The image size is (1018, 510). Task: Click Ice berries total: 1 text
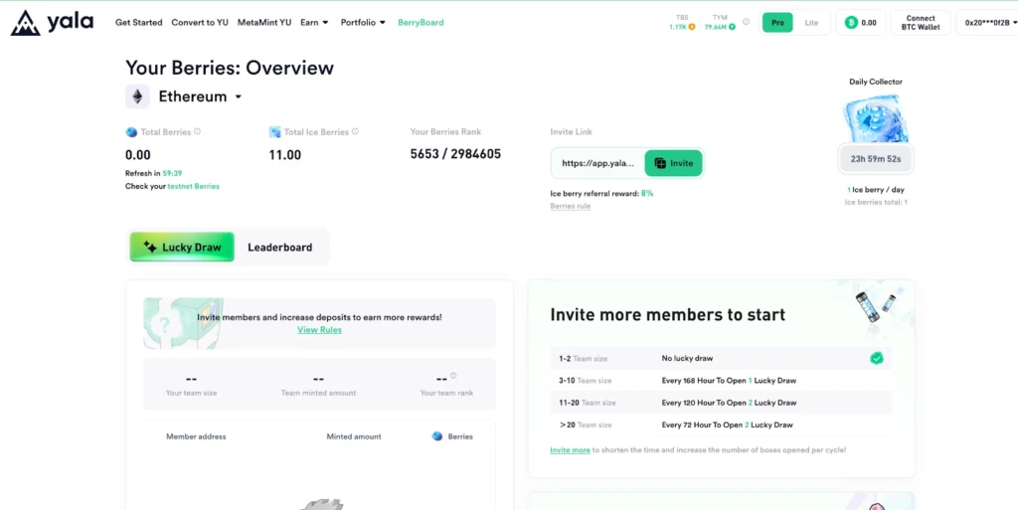click(876, 203)
